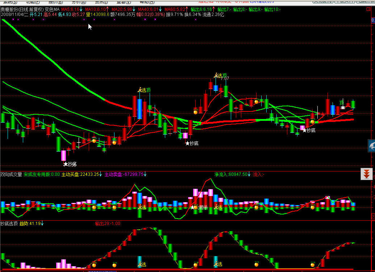The height and width of the screenshot is (272, 375).
Task: Click the red X box beside the volume panel
Action: (x=373, y=216)
